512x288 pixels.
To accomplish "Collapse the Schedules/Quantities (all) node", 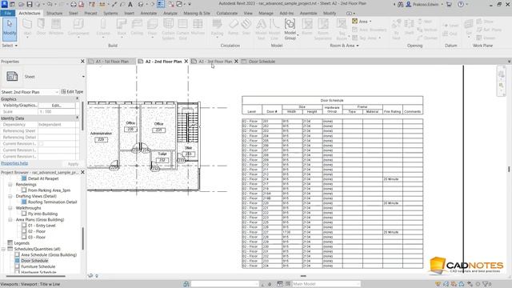I will pyautogui.click(x=3, y=249).
